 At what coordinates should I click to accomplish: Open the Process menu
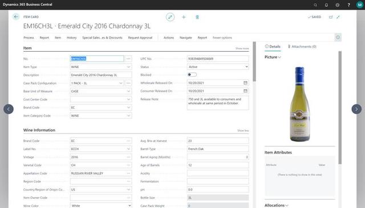click(x=29, y=38)
